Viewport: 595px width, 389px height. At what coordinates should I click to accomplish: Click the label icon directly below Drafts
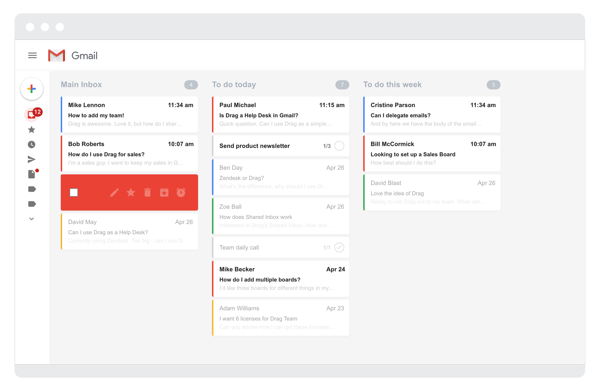pyautogui.click(x=32, y=189)
